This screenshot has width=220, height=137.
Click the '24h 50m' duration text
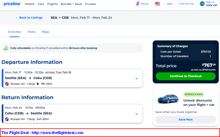tap(42, 119)
